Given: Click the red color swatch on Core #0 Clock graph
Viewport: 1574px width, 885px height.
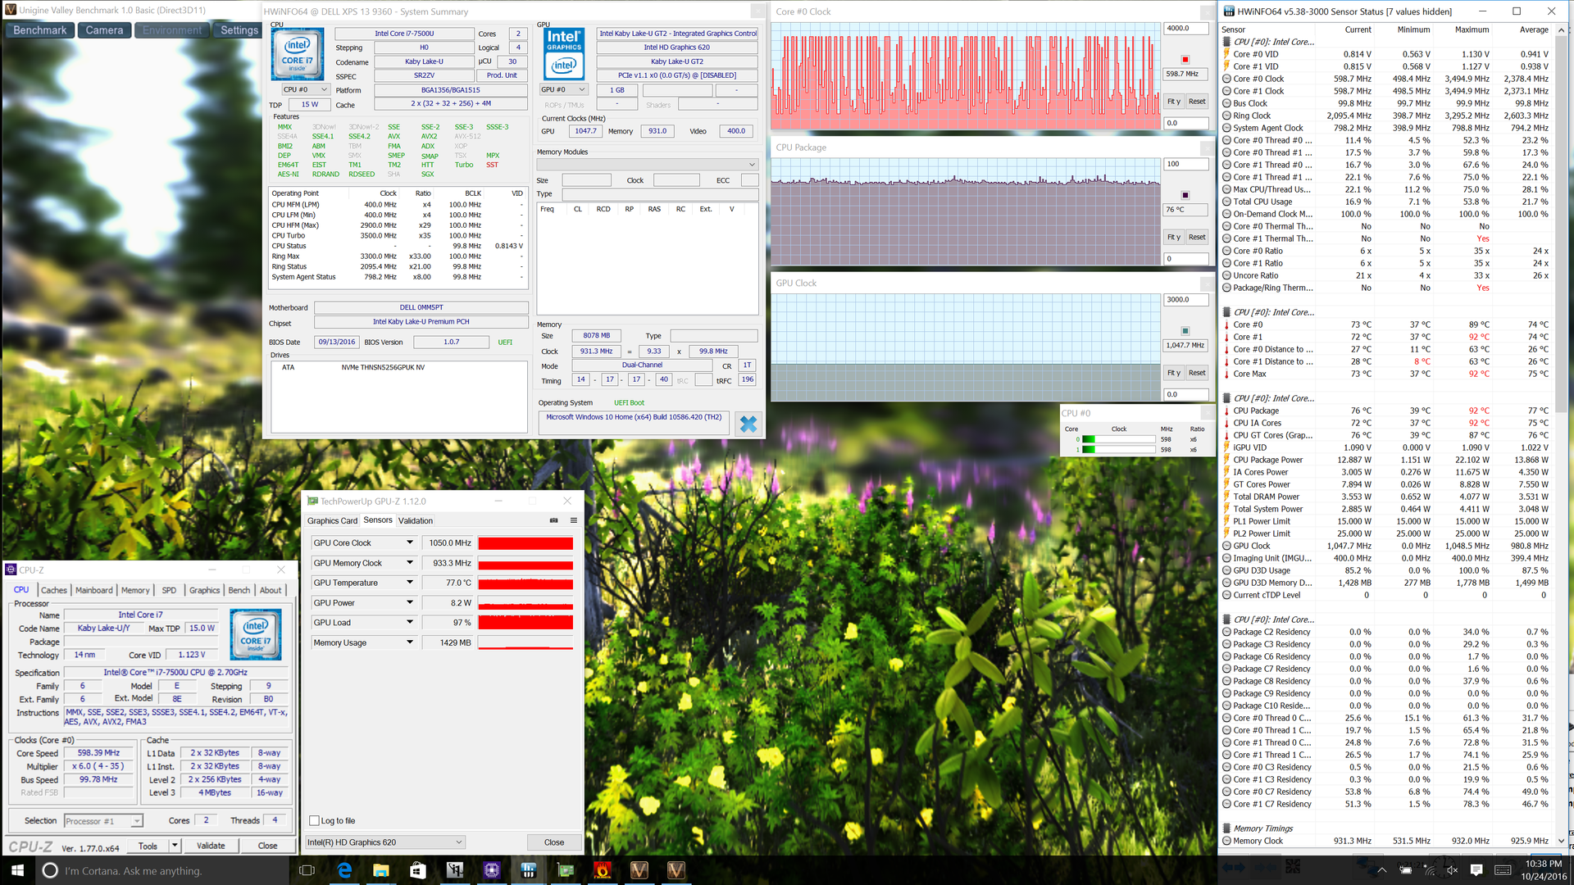Looking at the screenshot, I should point(1185,60).
